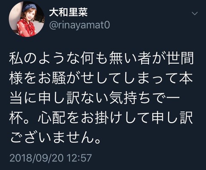This screenshot has width=206, height=170.
Task: Visit the @rinayamat0 handle
Action: (x=79, y=25)
